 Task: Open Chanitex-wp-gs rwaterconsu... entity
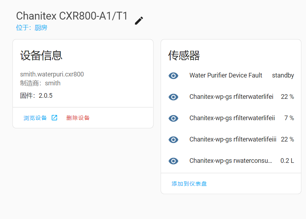(x=231, y=161)
